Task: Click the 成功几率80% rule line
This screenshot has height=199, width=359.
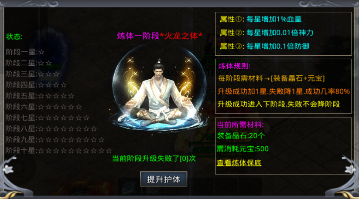Action: [x=284, y=91]
